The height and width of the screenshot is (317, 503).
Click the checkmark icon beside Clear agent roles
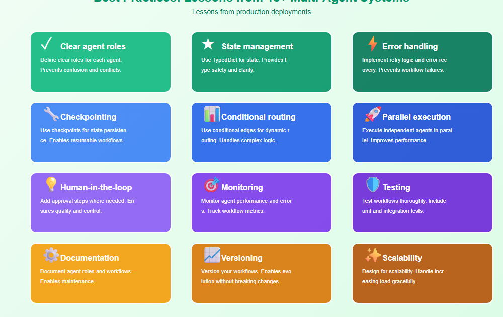pyautogui.click(x=47, y=44)
